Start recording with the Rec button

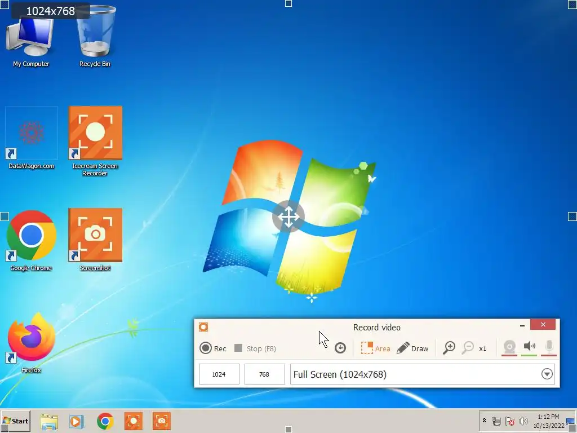(x=212, y=348)
